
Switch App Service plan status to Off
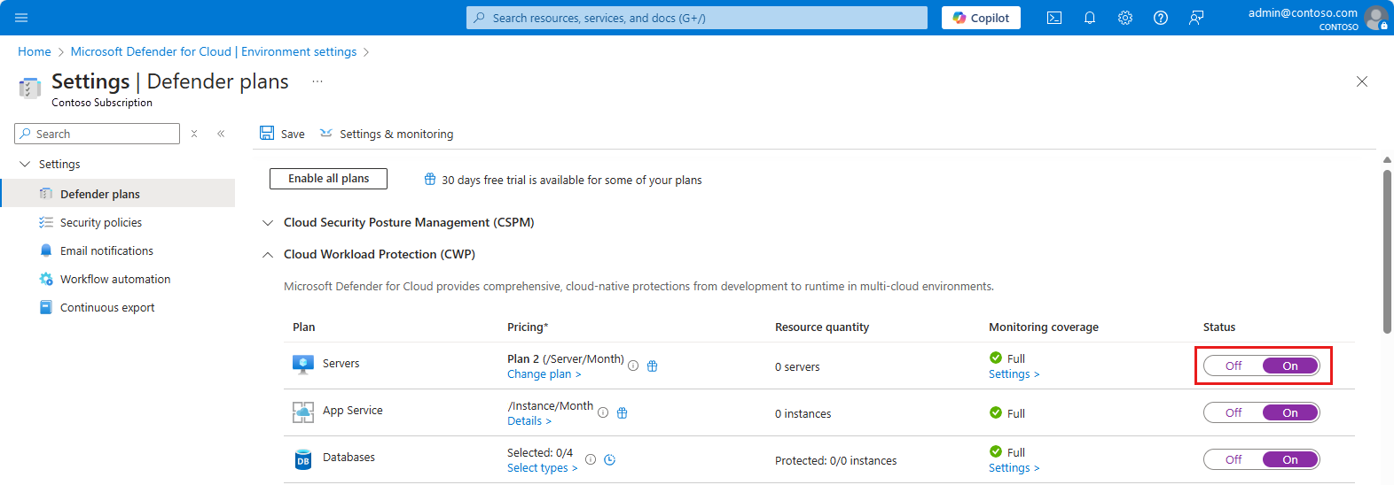pos(1233,413)
